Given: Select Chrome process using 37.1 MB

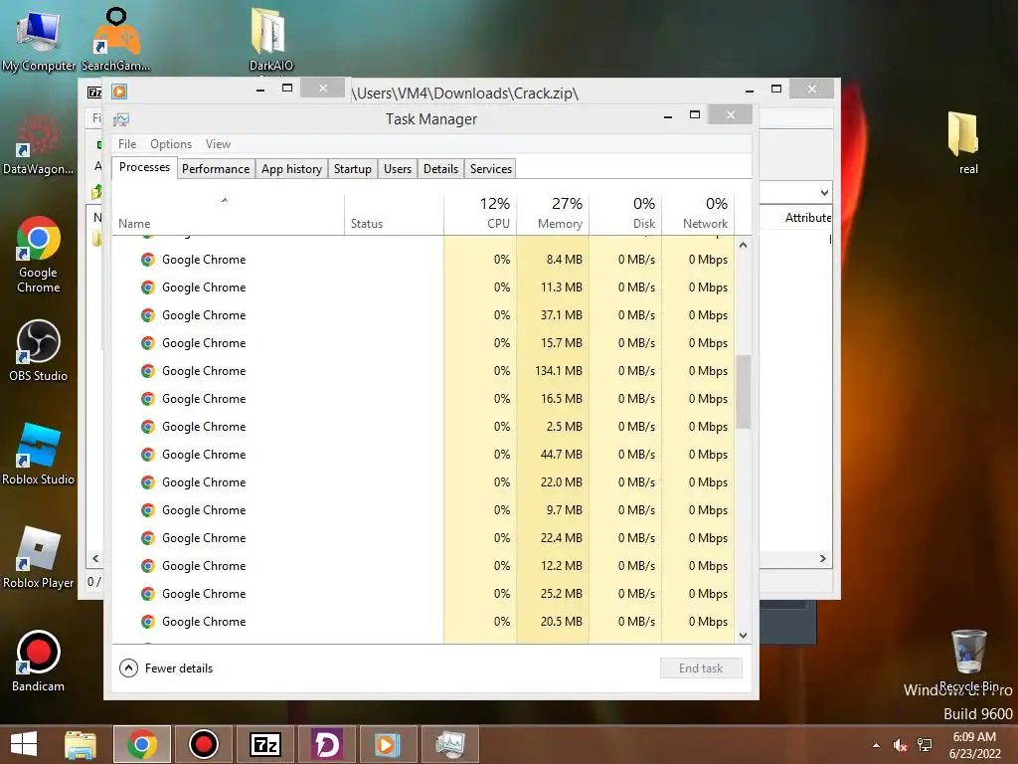Looking at the screenshot, I should (424, 315).
